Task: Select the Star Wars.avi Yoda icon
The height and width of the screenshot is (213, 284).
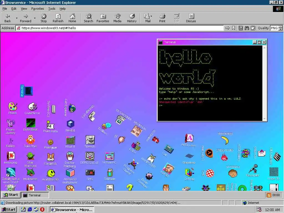Action: coord(30,159)
